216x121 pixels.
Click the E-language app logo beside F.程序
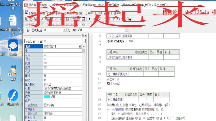click(26, 12)
